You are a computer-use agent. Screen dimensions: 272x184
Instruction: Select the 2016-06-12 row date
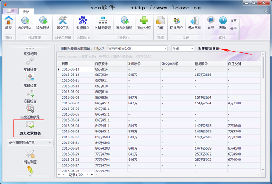(x=77, y=75)
